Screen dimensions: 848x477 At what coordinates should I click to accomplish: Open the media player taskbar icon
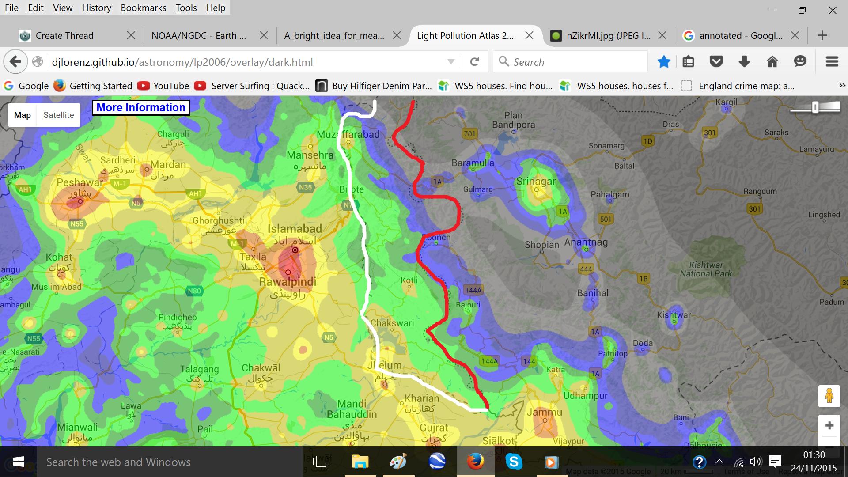(x=551, y=462)
